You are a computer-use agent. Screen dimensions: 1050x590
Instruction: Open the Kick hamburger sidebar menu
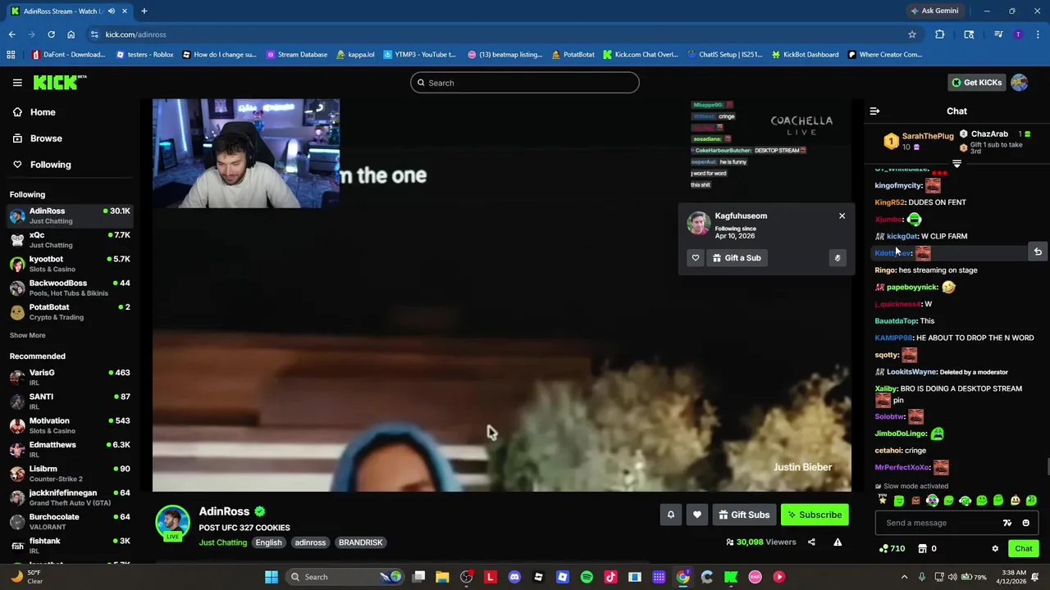click(x=17, y=83)
